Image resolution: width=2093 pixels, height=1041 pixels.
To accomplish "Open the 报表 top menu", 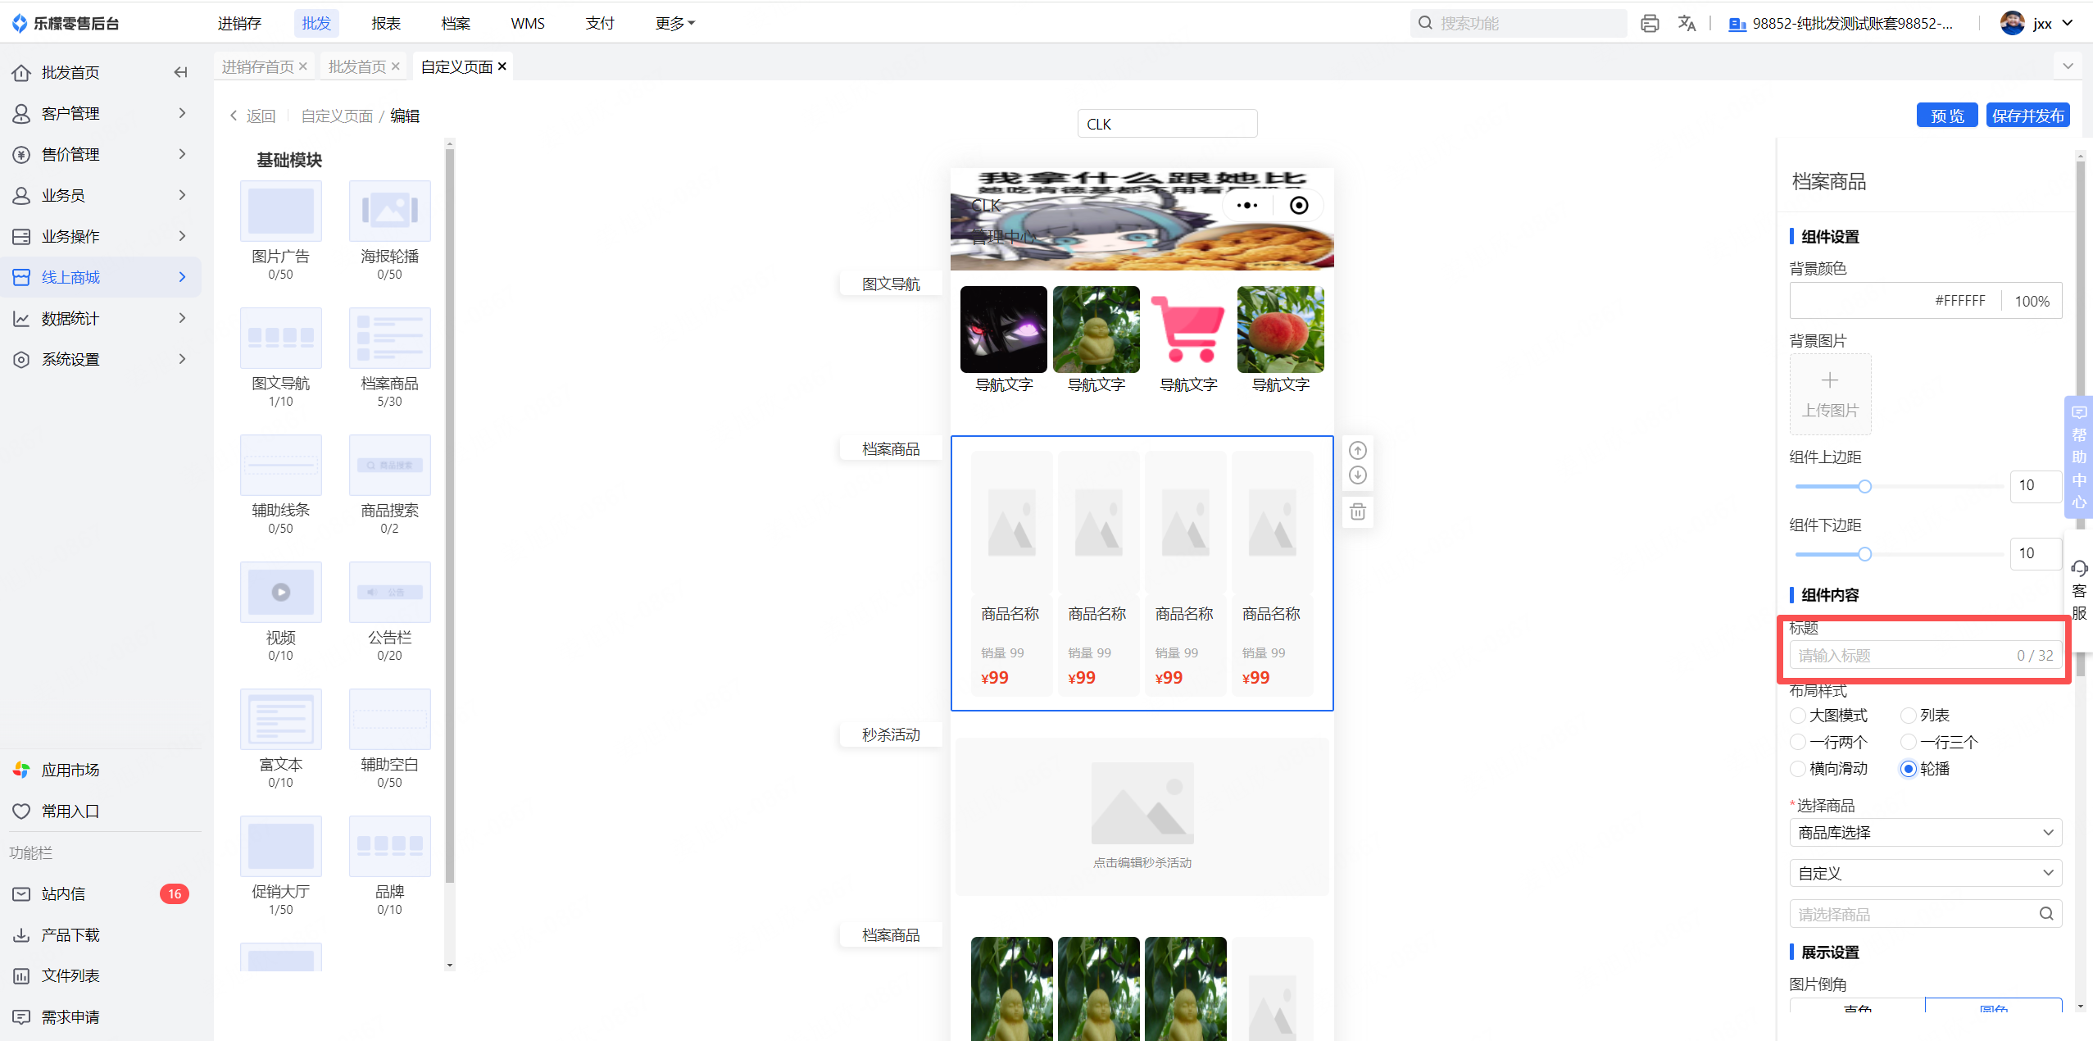I will (x=386, y=24).
